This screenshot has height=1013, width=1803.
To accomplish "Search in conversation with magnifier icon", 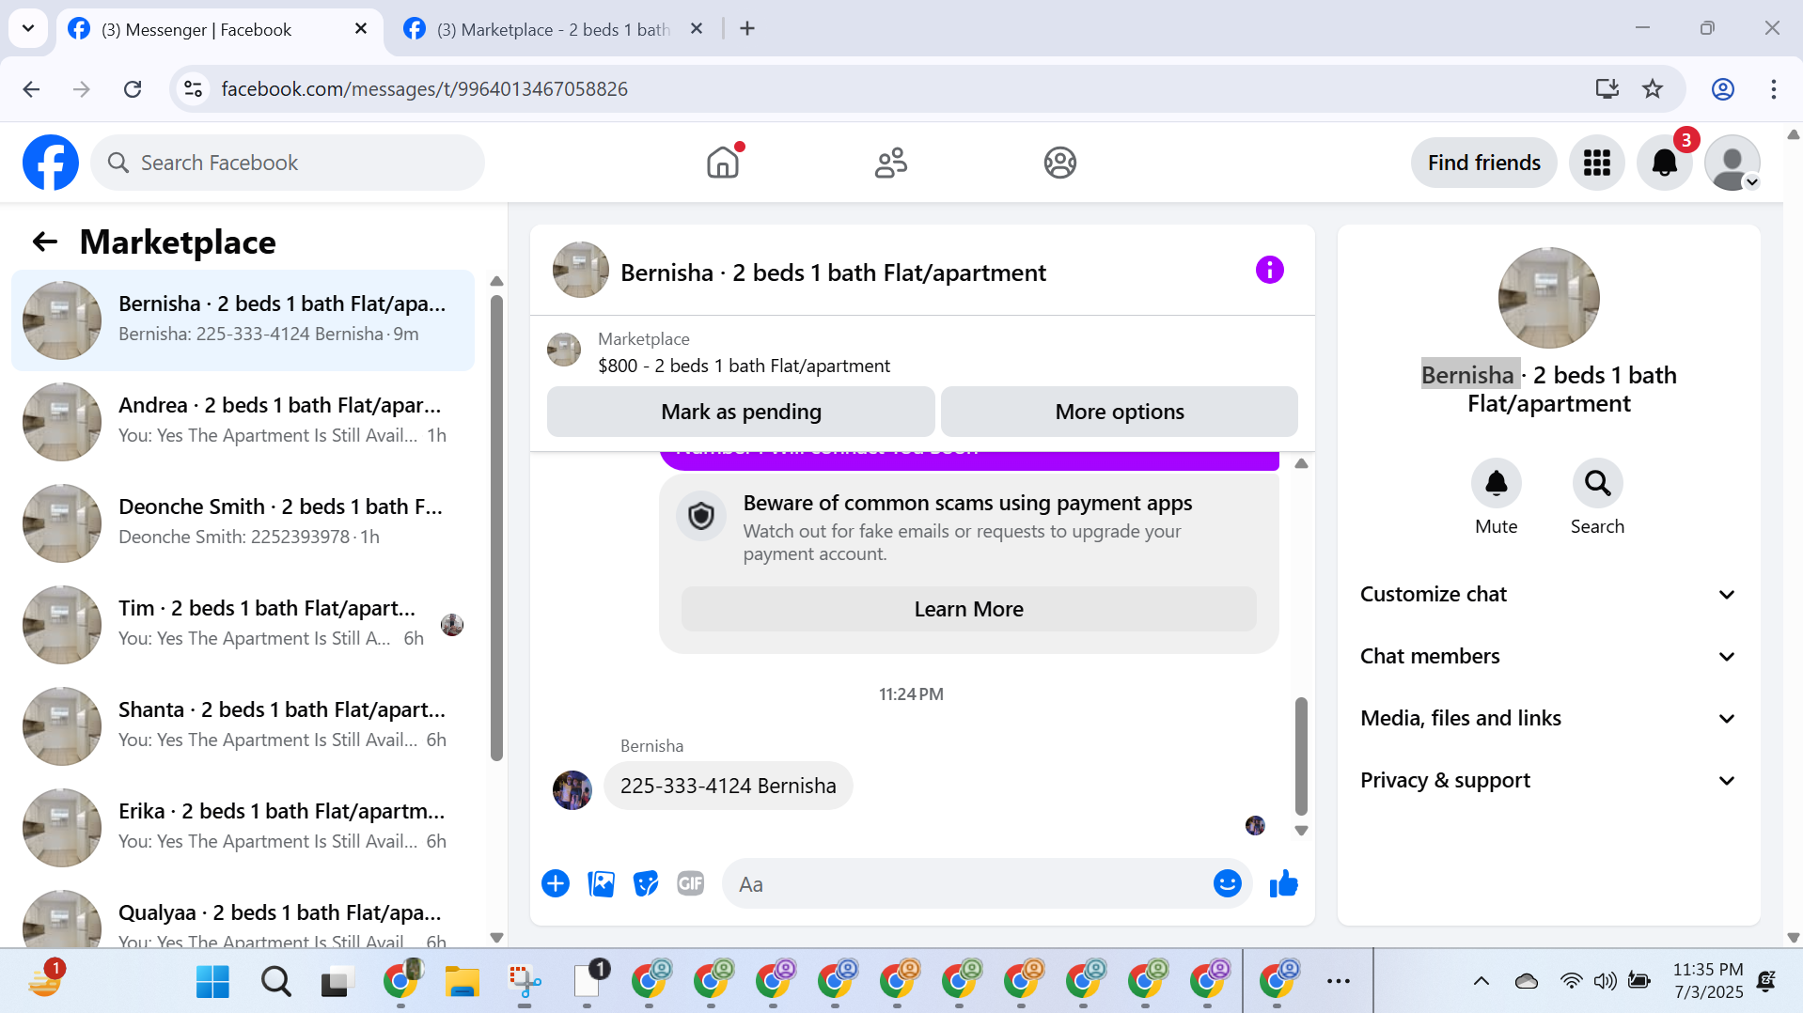I will point(1597,483).
